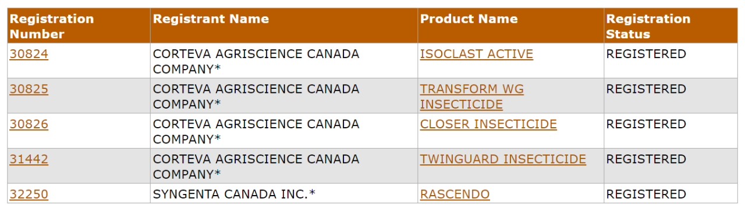Viewport: 745px width, 209px height.
Task: Open registration number 31442 link
Action: click(29, 159)
